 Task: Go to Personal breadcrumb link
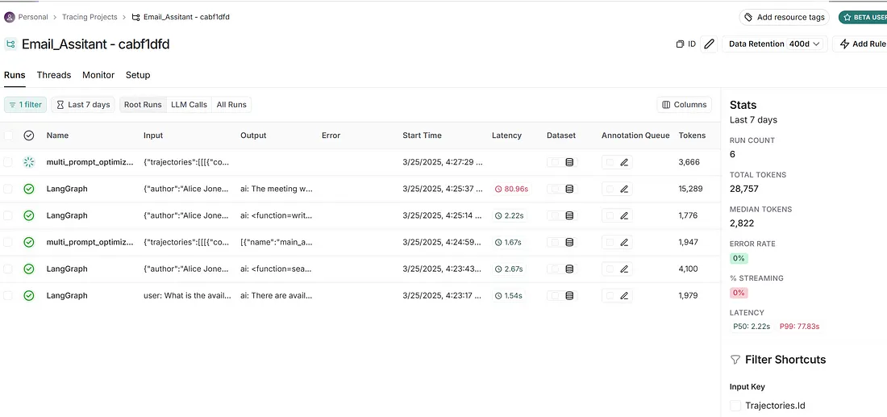[33, 17]
